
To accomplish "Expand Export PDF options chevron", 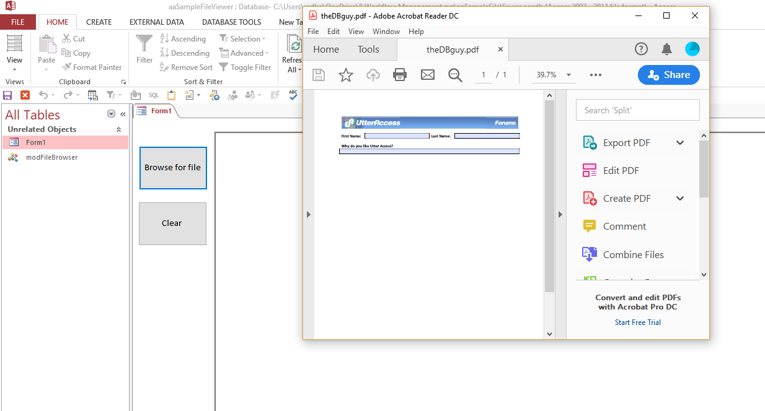I will click(680, 143).
